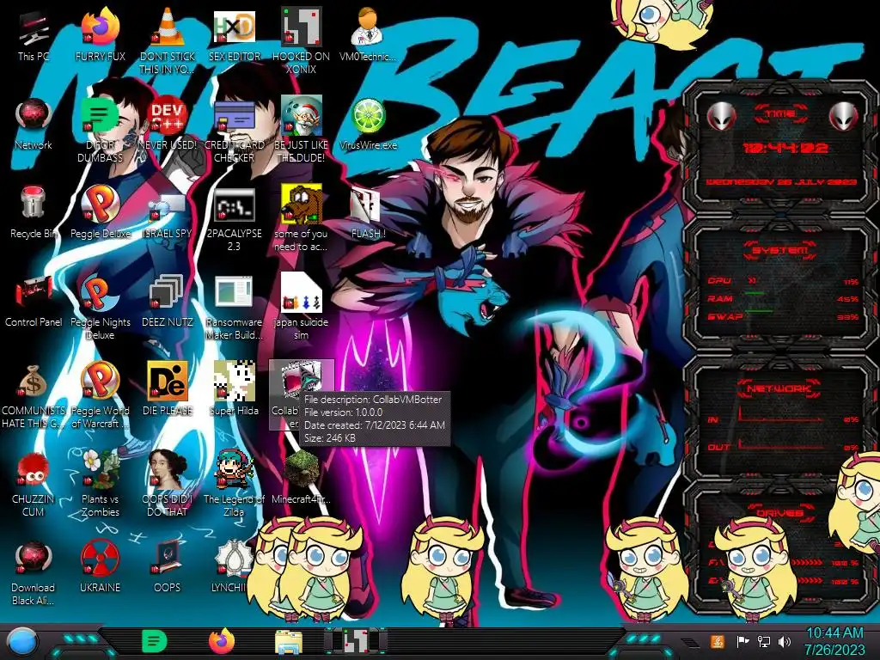Open the Start orb button
Viewport: 880px width, 660px height.
22,643
